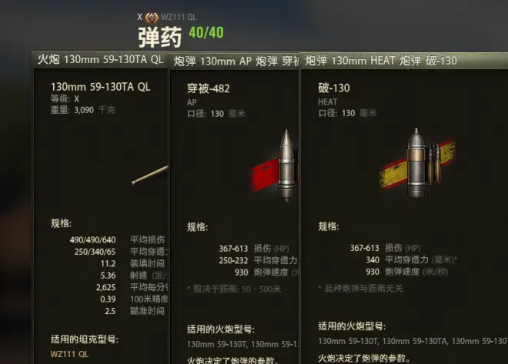This screenshot has width=508, height=364.
Task: Click the 340 penetration value for HEAT shell
Action: pyautogui.click(x=373, y=259)
